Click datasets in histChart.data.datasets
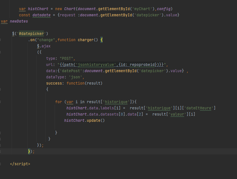 [x=109, y=114]
